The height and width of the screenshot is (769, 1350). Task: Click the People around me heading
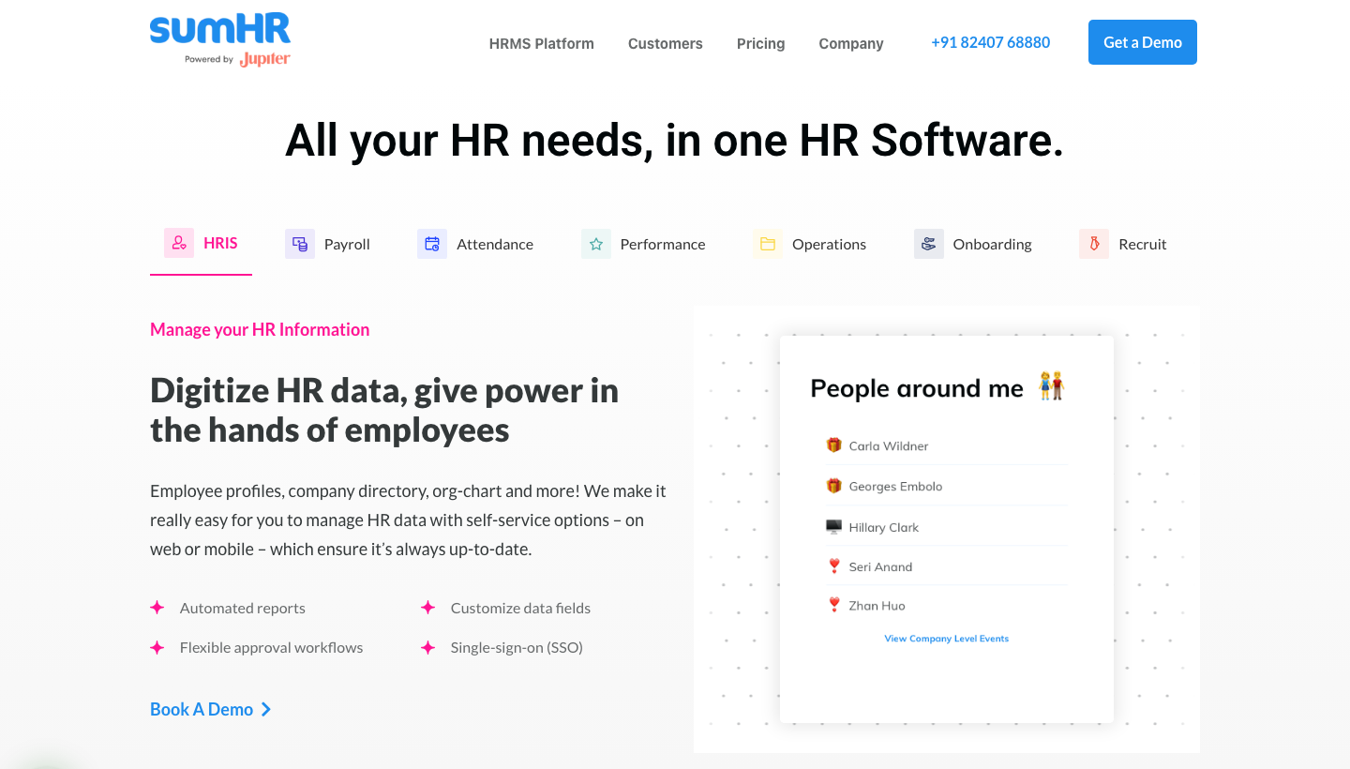(x=917, y=388)
